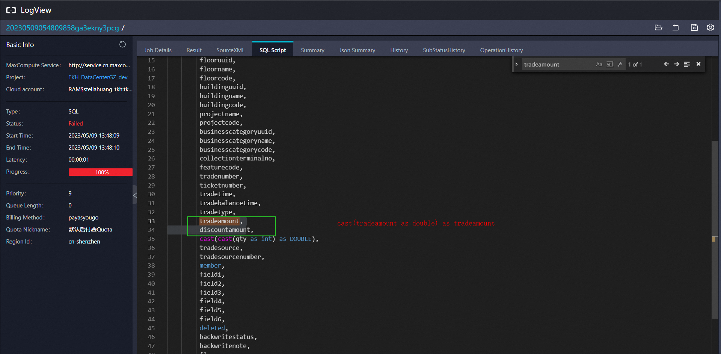Click the Basic Info panel heading

tap(20, 45)
